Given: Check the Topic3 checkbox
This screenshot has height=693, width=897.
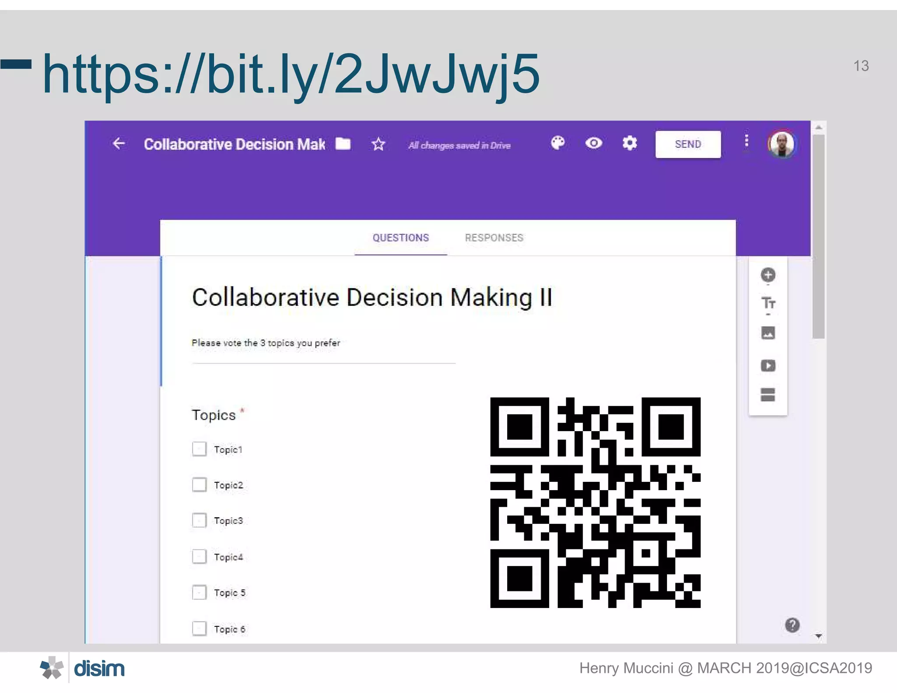Looking at the screenshot, I should pos(199,520).
